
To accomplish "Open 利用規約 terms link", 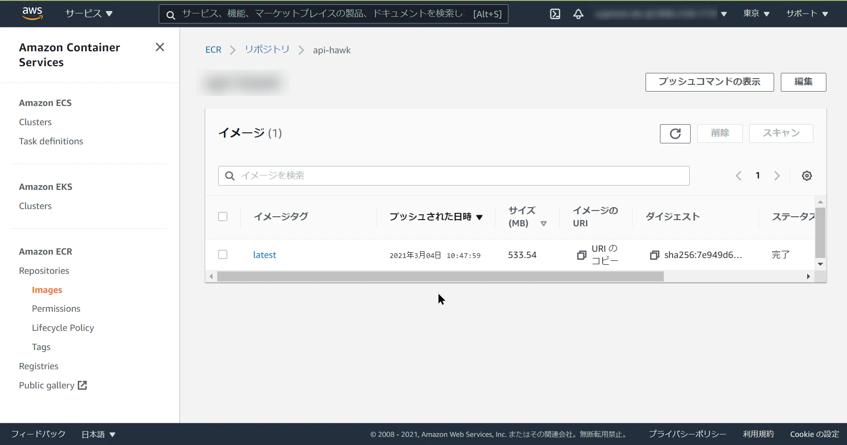I will point(758,434).
